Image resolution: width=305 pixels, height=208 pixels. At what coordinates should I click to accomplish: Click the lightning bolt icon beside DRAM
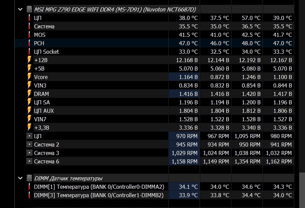click(x=29, y=94)
